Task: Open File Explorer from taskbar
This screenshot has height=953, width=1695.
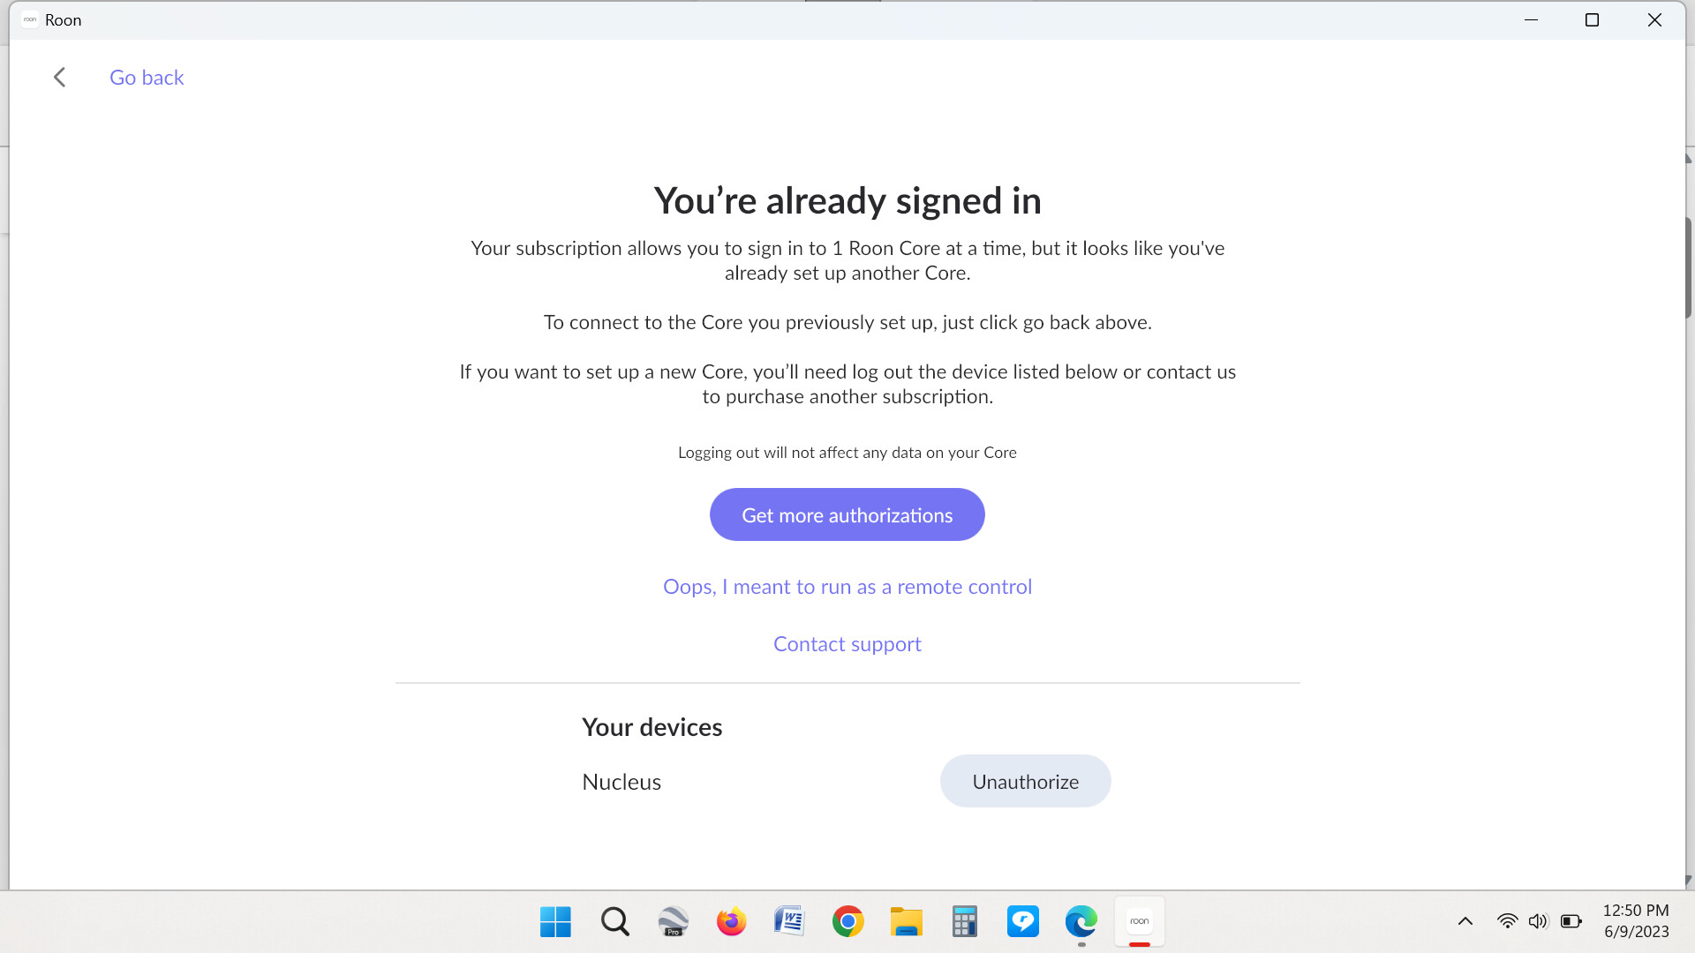Action: 906,922
